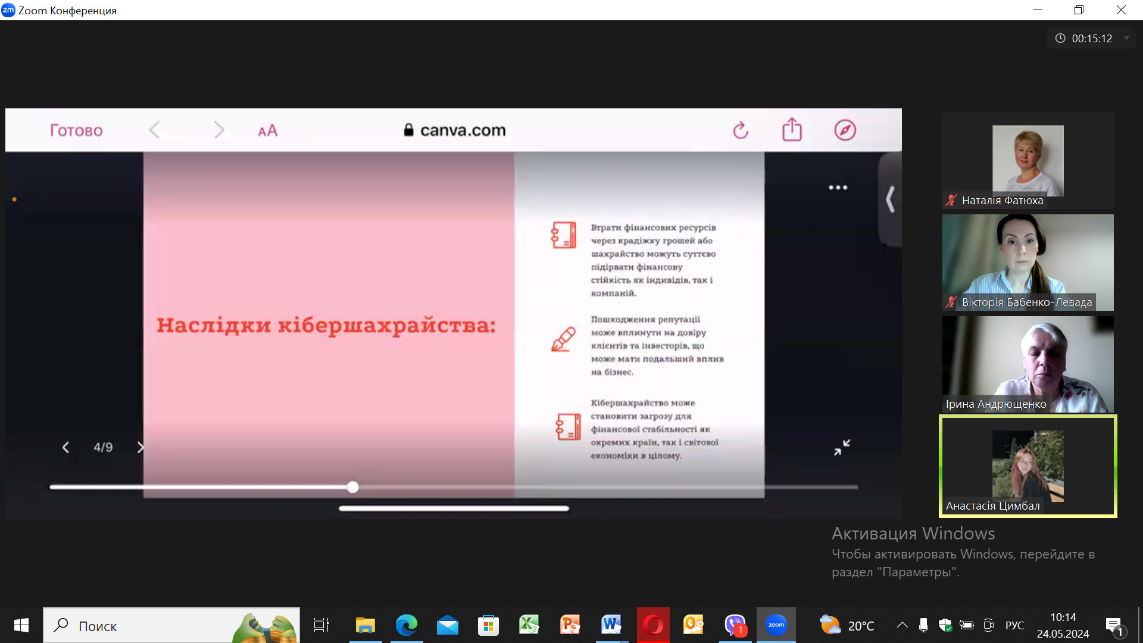Show hidden system tray icons
This screenshot has height=643, width=1143.
click(x=902, y=625)
